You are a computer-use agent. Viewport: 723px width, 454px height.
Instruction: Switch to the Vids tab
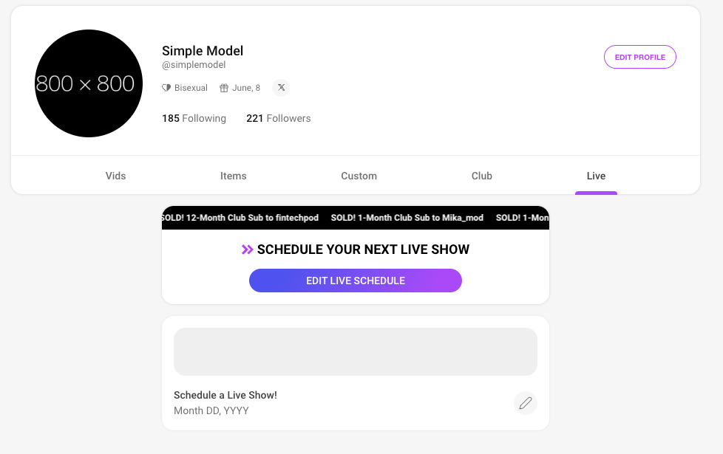116,176
